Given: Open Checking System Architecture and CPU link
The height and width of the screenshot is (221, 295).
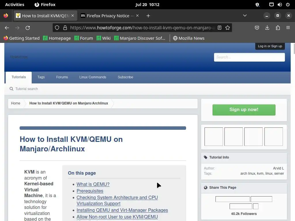Looking at the screenshot, I should [x=117, y=201].
